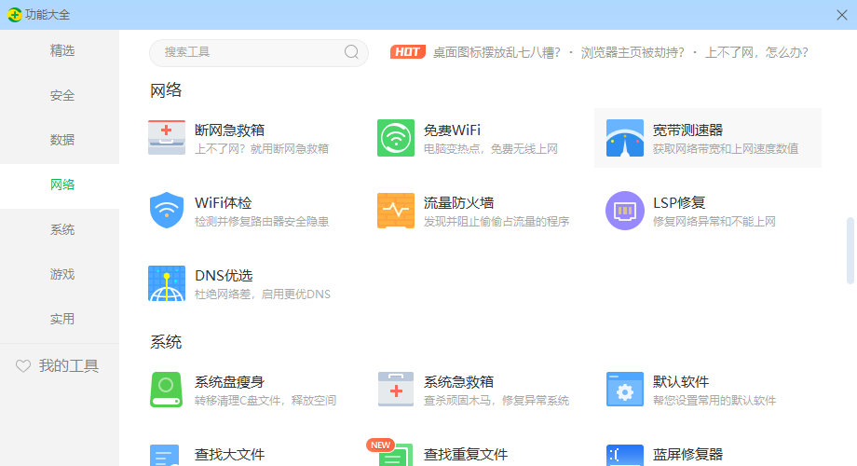Open 我的工具 with heart icon
Viewport: 857px width, 466px height.
tap(58, 366)
